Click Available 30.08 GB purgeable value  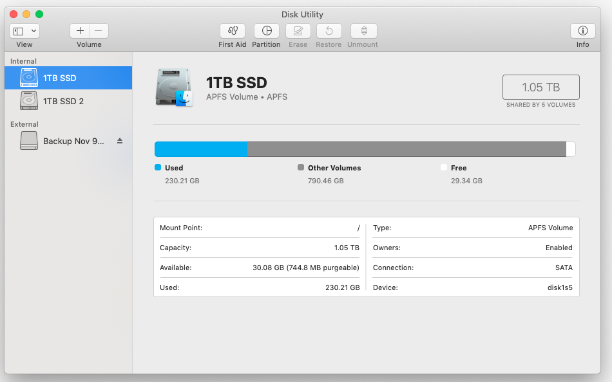click(305, 268)
